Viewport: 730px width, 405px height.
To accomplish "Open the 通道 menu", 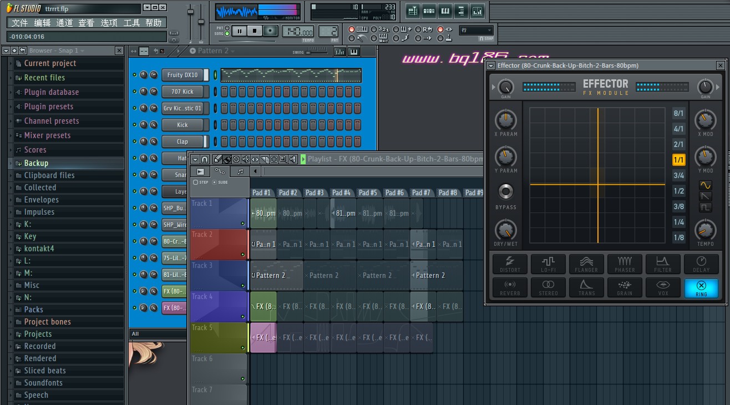I will pyautogui.click(x=64, y=23).
